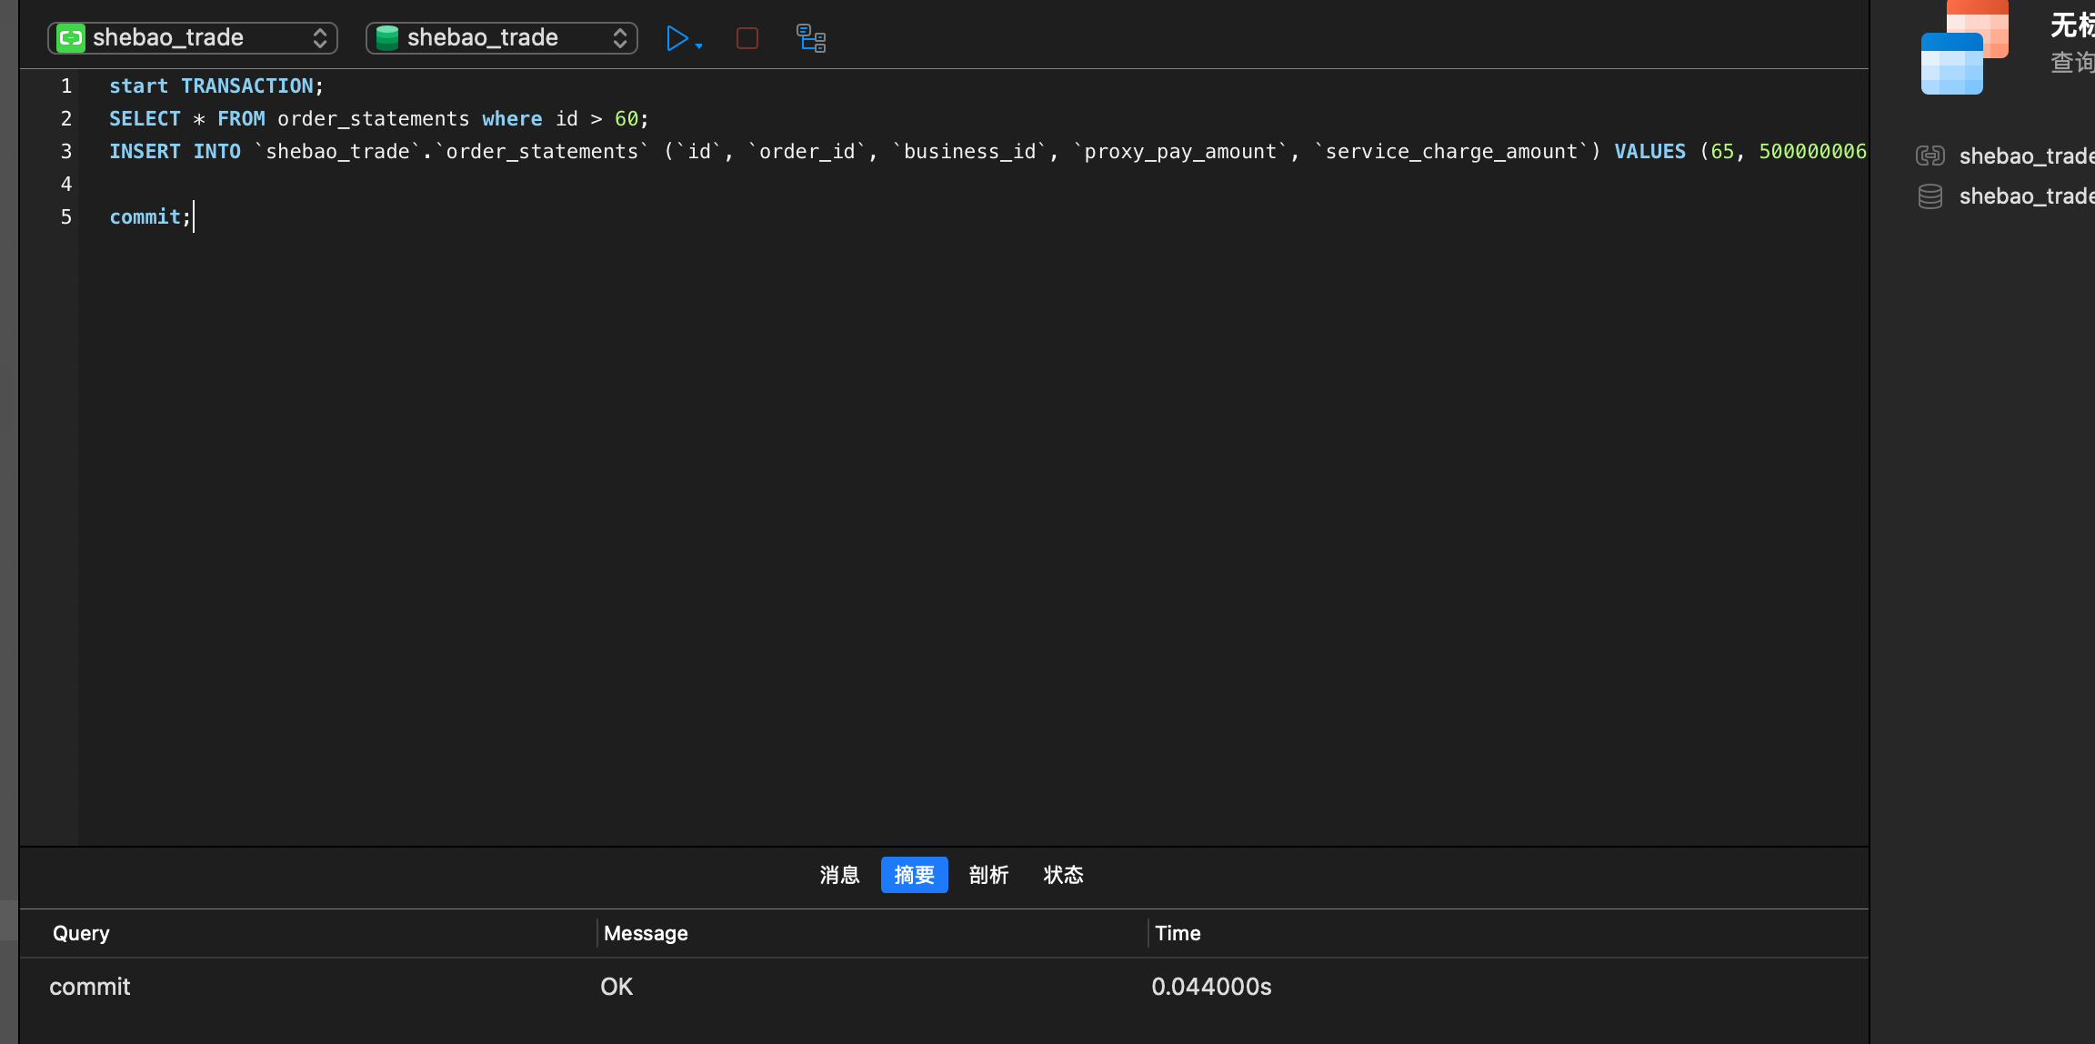The height and width of the screenshot is (1044, 2095).
Task: Click the commit statement on line 5
Action: click(x=150, y=216)
